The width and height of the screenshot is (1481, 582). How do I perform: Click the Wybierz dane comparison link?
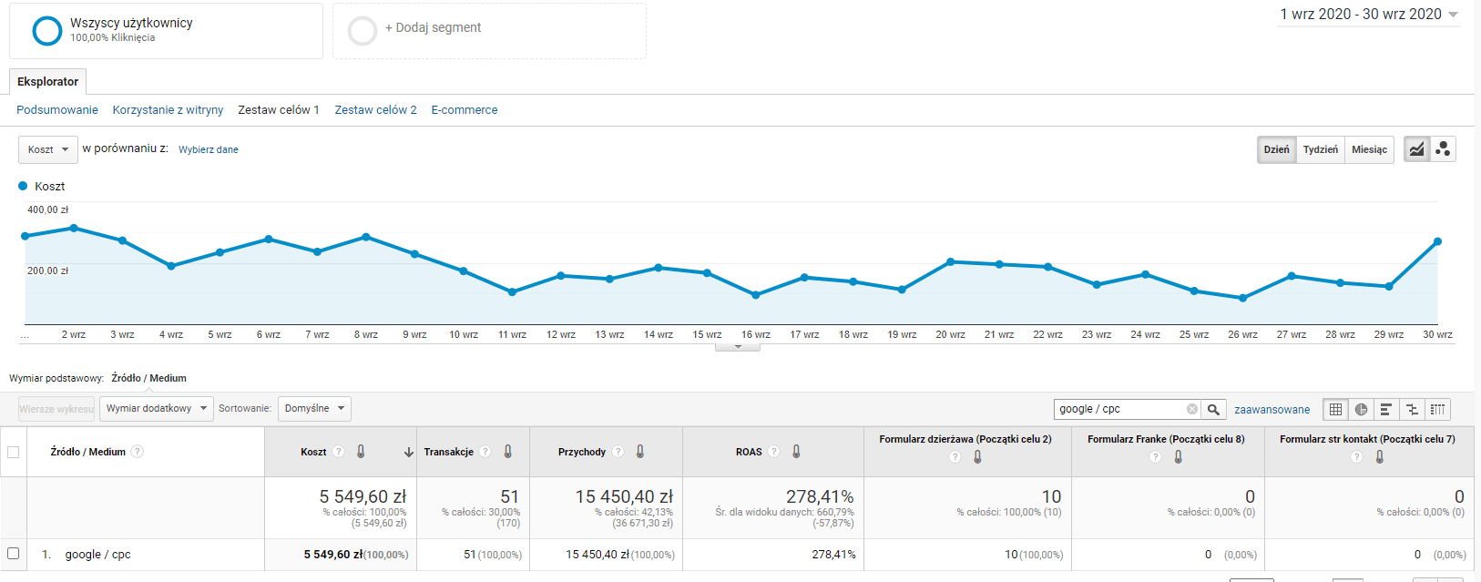click(x=209, y=149)
